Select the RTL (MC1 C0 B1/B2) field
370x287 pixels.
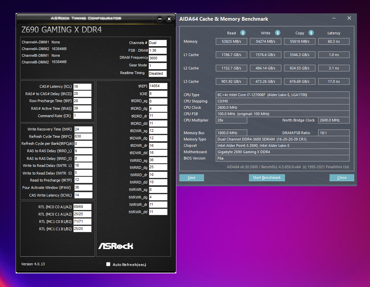click(82, 221)
